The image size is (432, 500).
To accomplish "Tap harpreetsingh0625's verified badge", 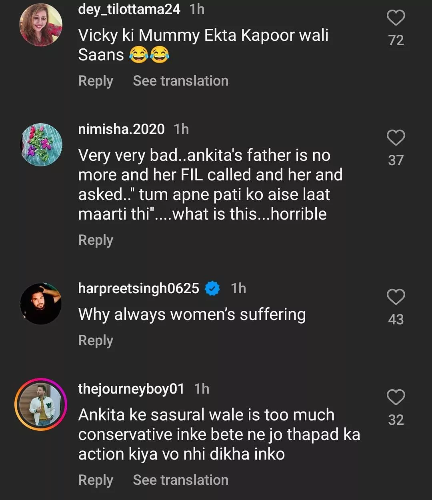I will pos(212,288).
